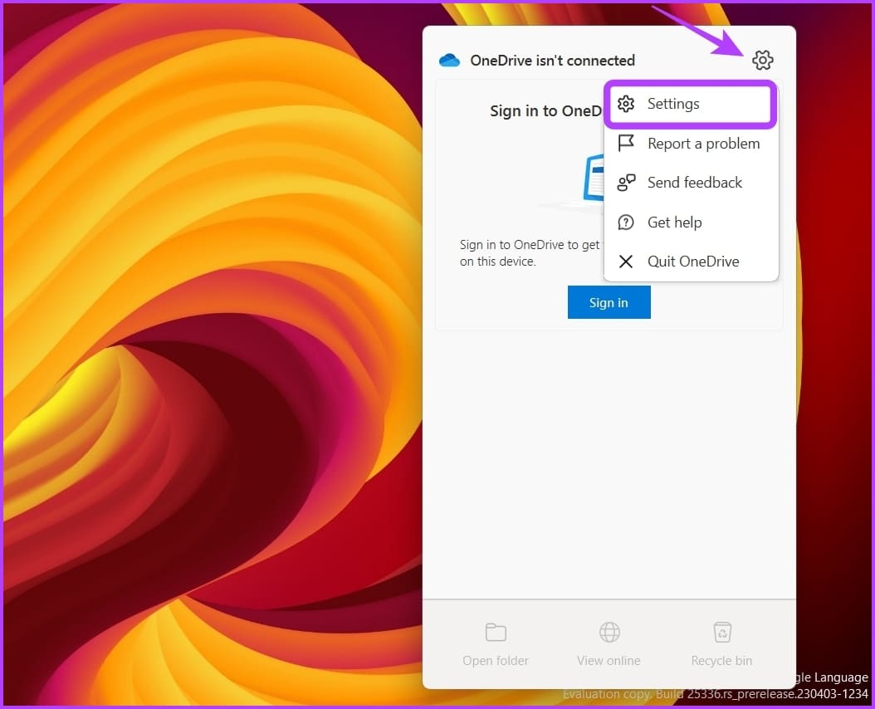Choose Settings from the dropdown menu

click(x=691, y=104)
